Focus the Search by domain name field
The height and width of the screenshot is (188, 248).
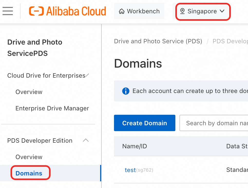[x=214, y=123]
